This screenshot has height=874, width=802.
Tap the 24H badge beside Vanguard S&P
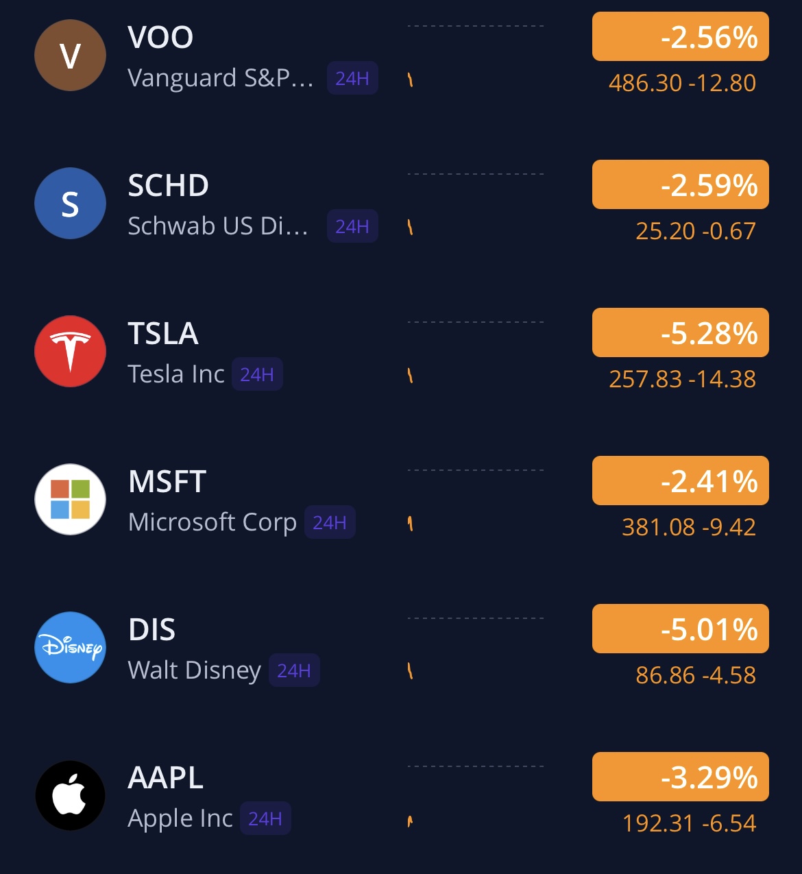(x=352, y=78)
